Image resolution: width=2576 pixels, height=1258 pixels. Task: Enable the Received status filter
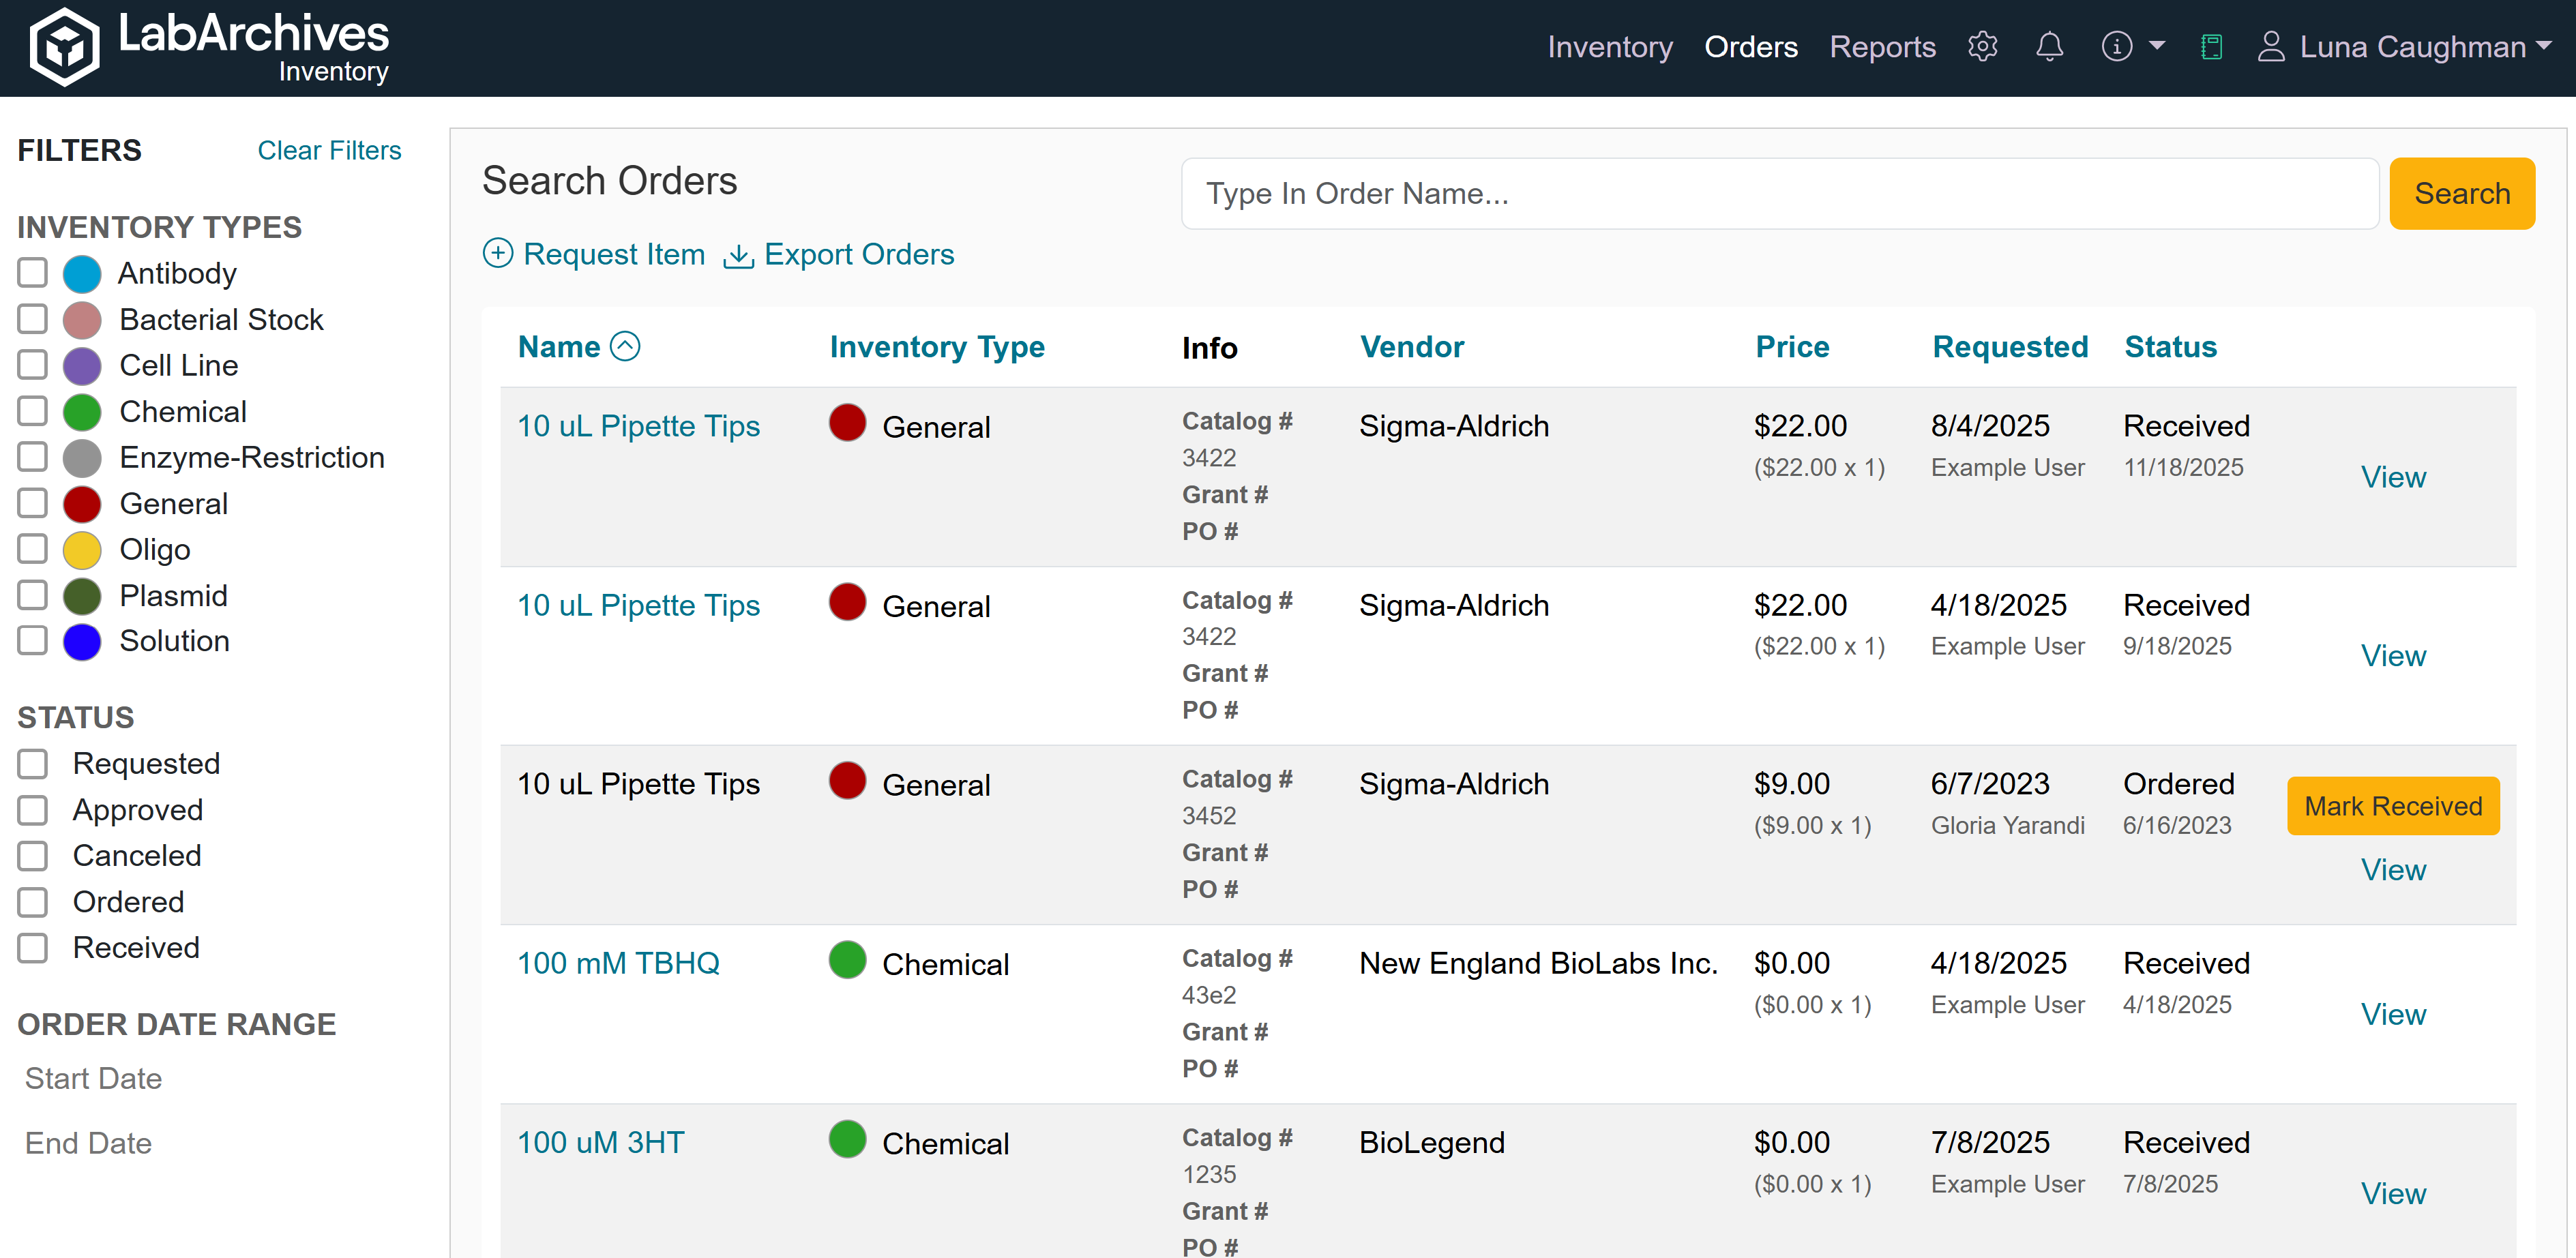(x=32, y=947)
